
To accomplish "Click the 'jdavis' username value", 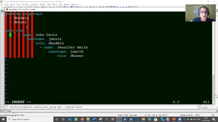I will (x=55, y=39).
